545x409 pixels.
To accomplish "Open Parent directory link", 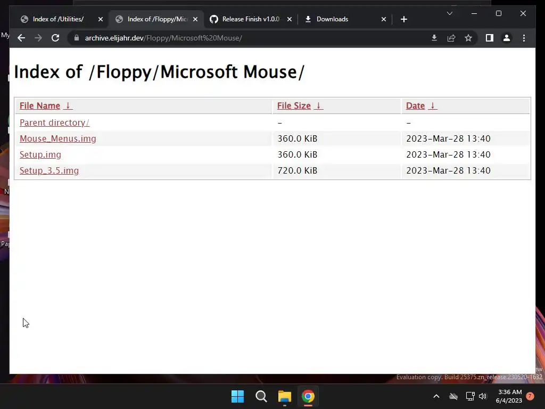I will (x=55, y=123).
